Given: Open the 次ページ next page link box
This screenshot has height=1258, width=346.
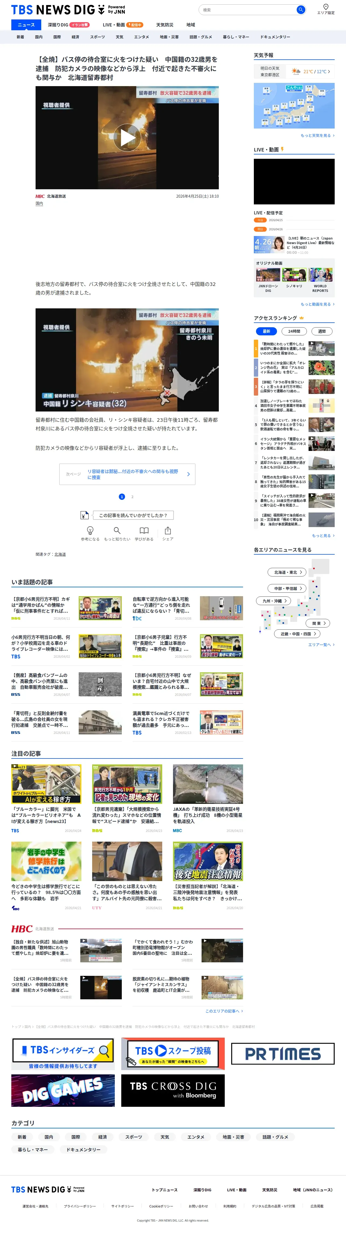Looking at the screenshot, I should [x=127, y=474].
